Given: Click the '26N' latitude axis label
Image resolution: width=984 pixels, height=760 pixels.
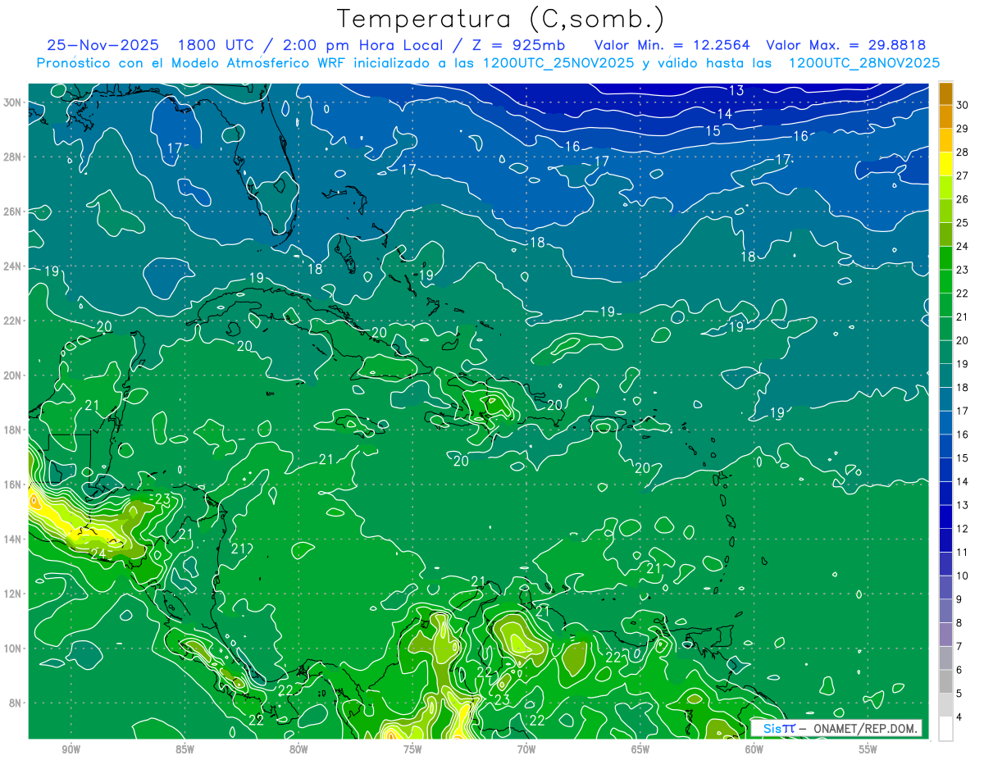Looking at the screenshot, I should (x=14, y=212).
